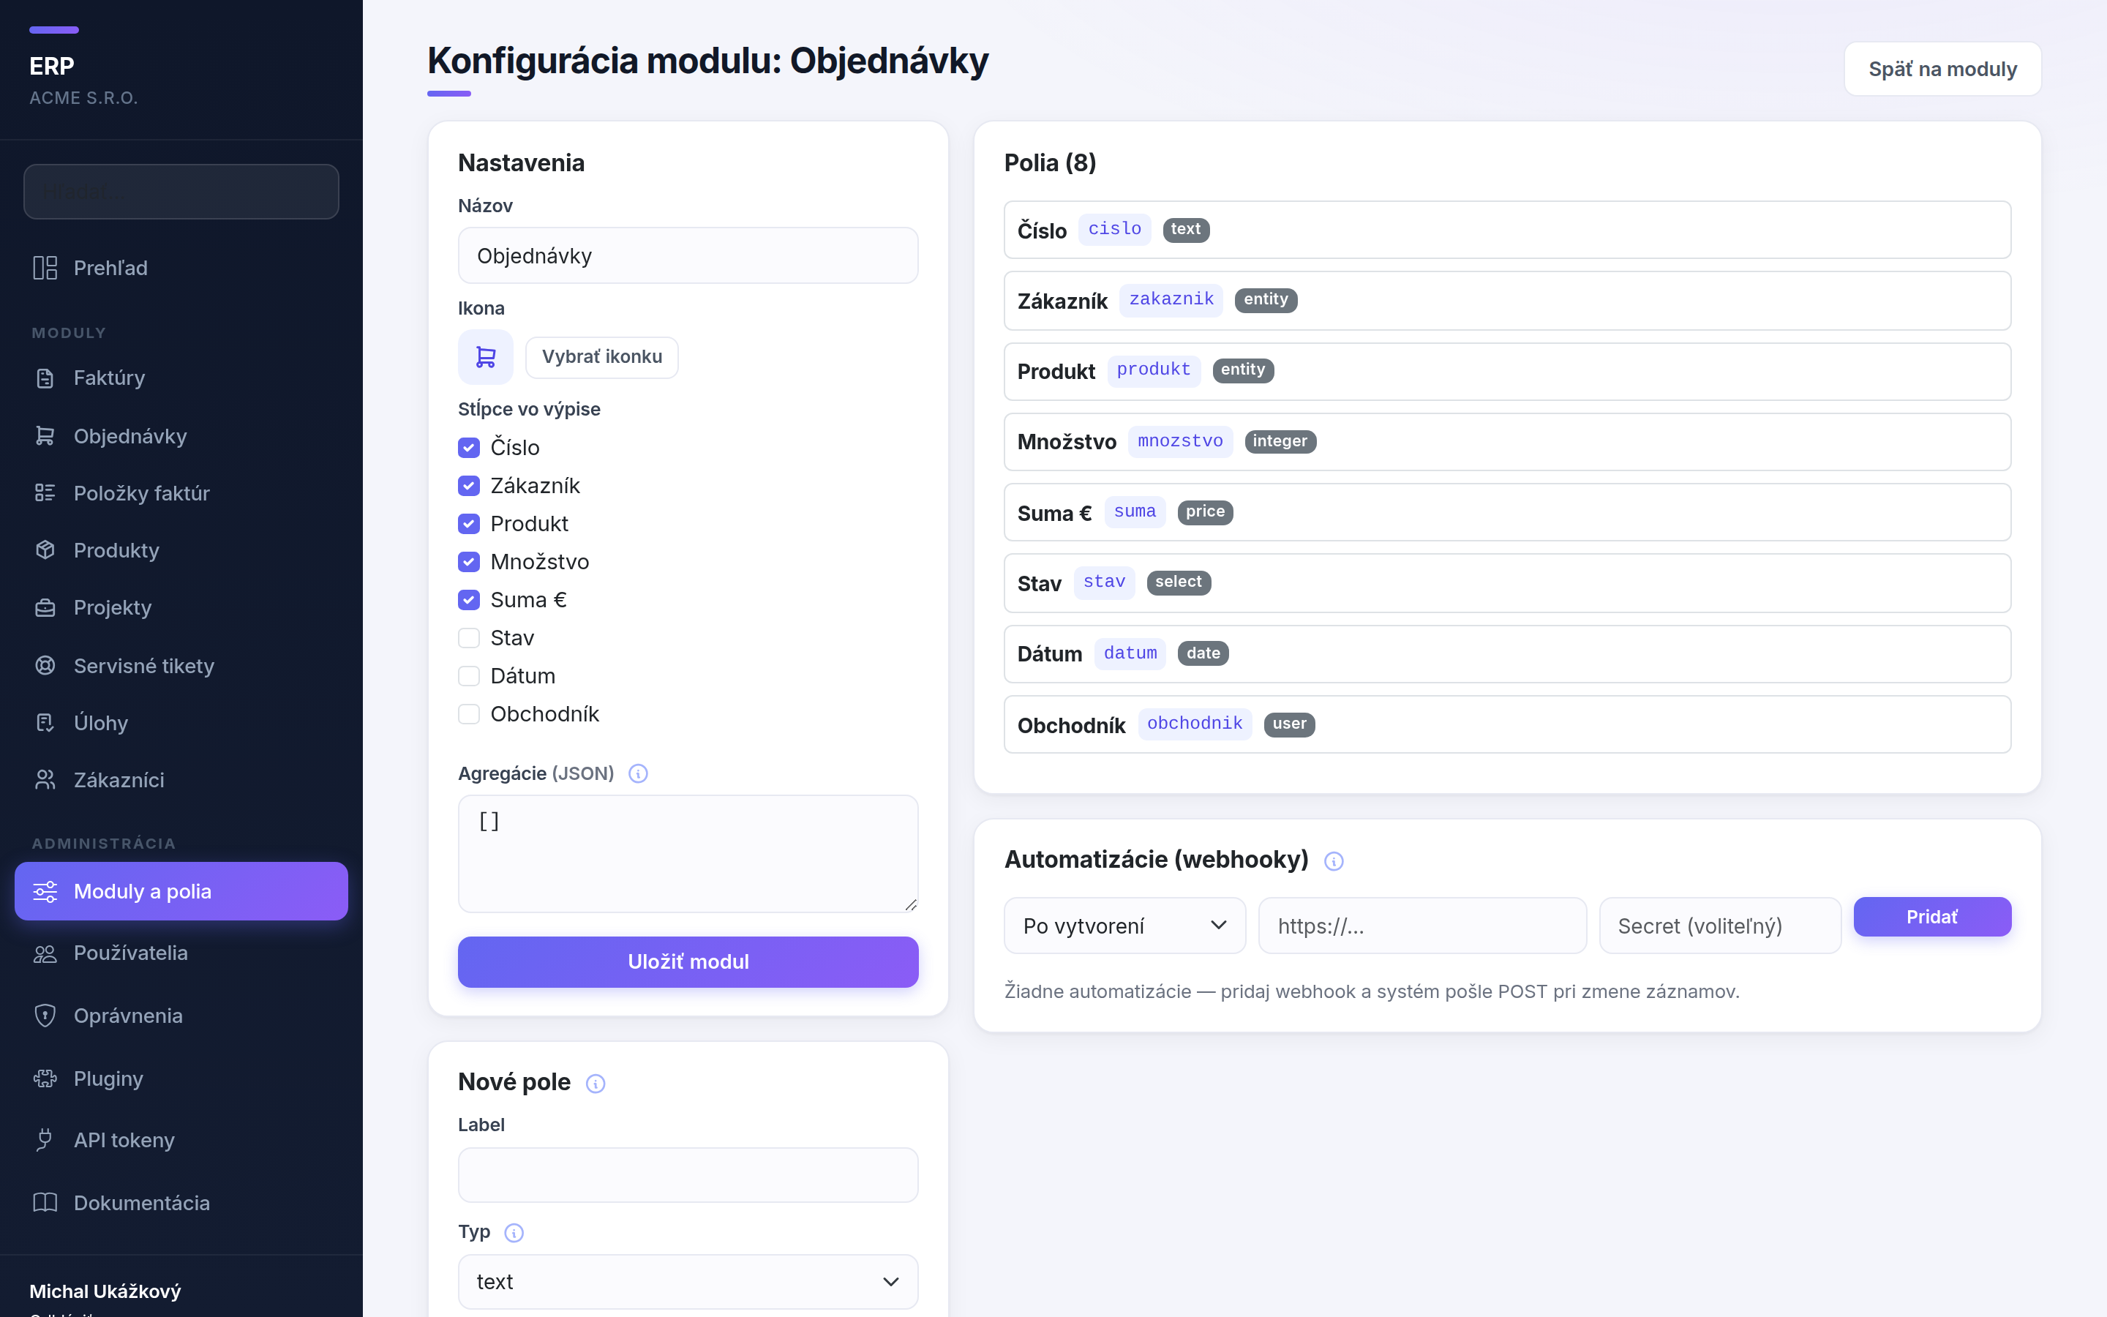Go to Používatelia administration page

point(181,953)
